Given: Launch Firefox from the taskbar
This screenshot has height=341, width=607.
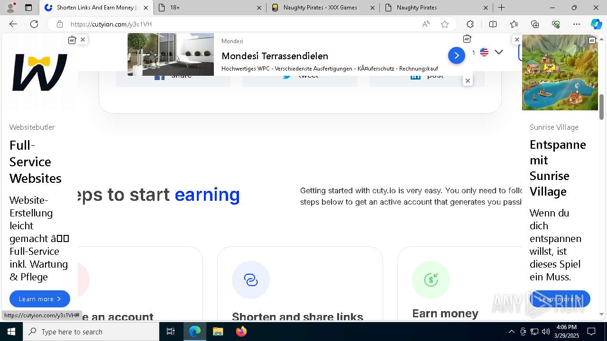Looking at the screenshot, I should click(x=241, y=332).
